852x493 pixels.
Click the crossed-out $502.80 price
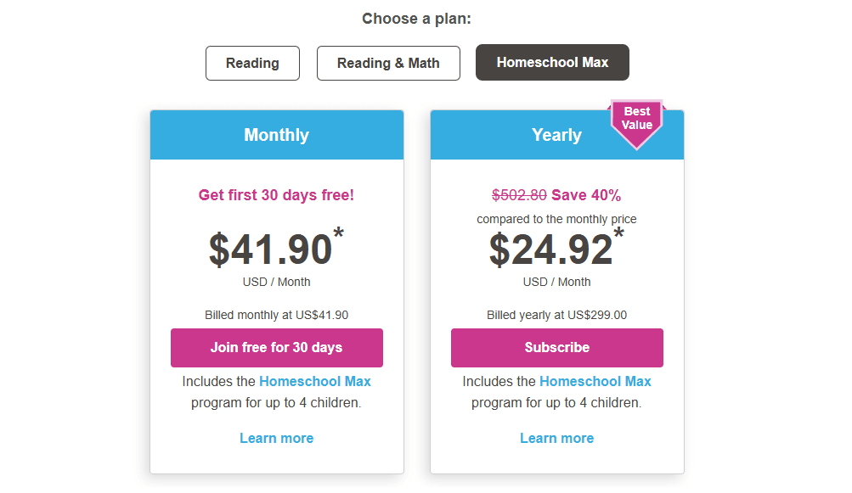click(x=519, y=194)
